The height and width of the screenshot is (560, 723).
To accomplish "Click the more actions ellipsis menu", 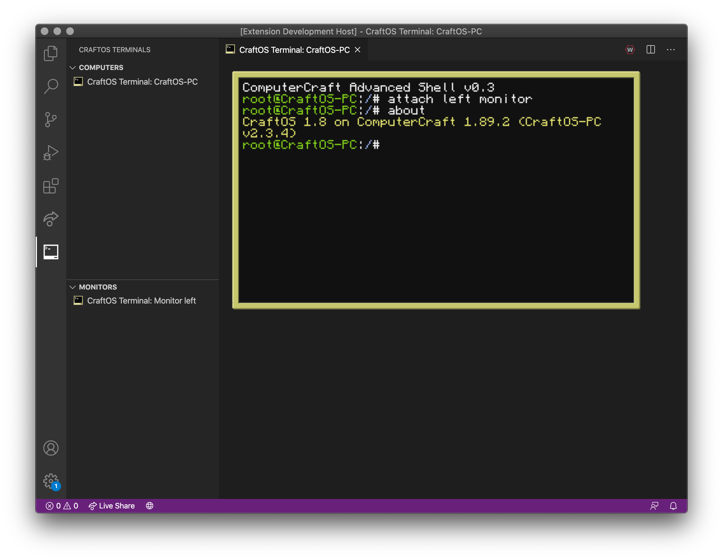I will pos(671,49).
